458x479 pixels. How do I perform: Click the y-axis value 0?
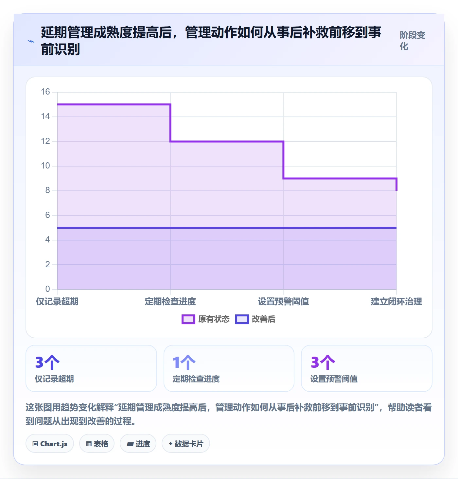48,289
